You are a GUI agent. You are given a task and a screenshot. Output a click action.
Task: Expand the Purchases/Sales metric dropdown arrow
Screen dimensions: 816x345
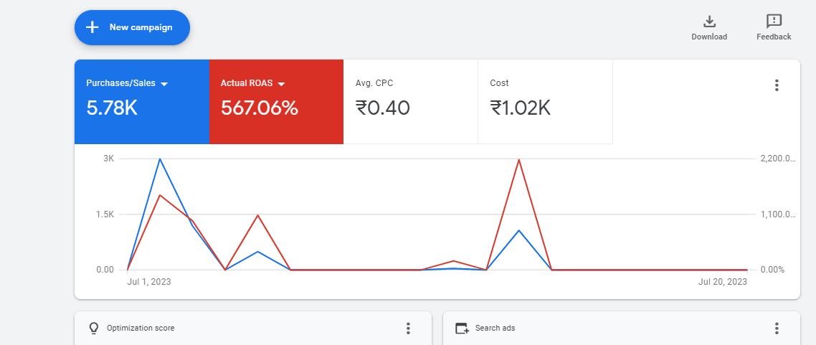click(x=164, y=84)
